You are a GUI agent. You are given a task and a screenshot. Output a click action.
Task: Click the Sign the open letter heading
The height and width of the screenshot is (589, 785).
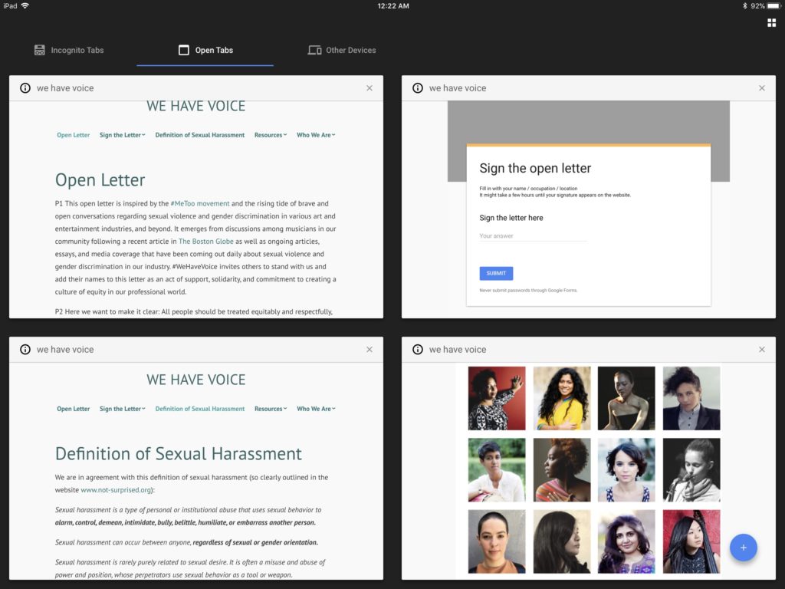535,168
